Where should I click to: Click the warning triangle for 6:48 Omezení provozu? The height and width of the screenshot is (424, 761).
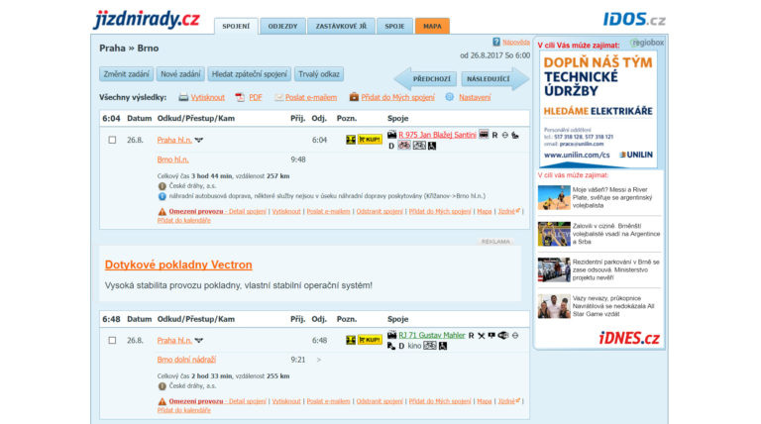click(162, 401)
